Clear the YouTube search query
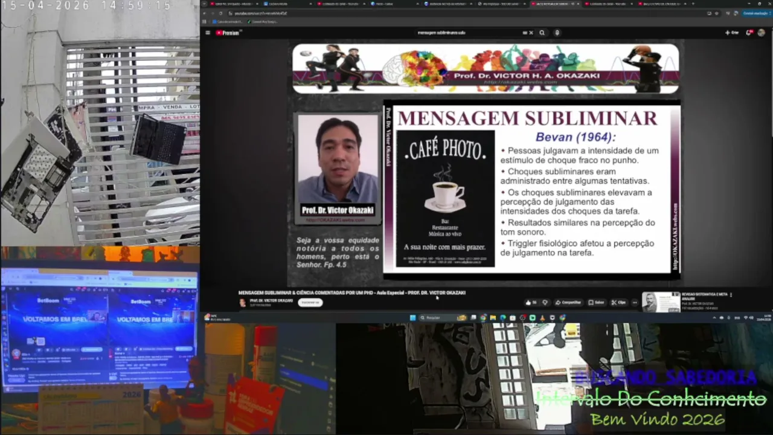Viewport: 773px width, 435px height. tap(531, 33)
